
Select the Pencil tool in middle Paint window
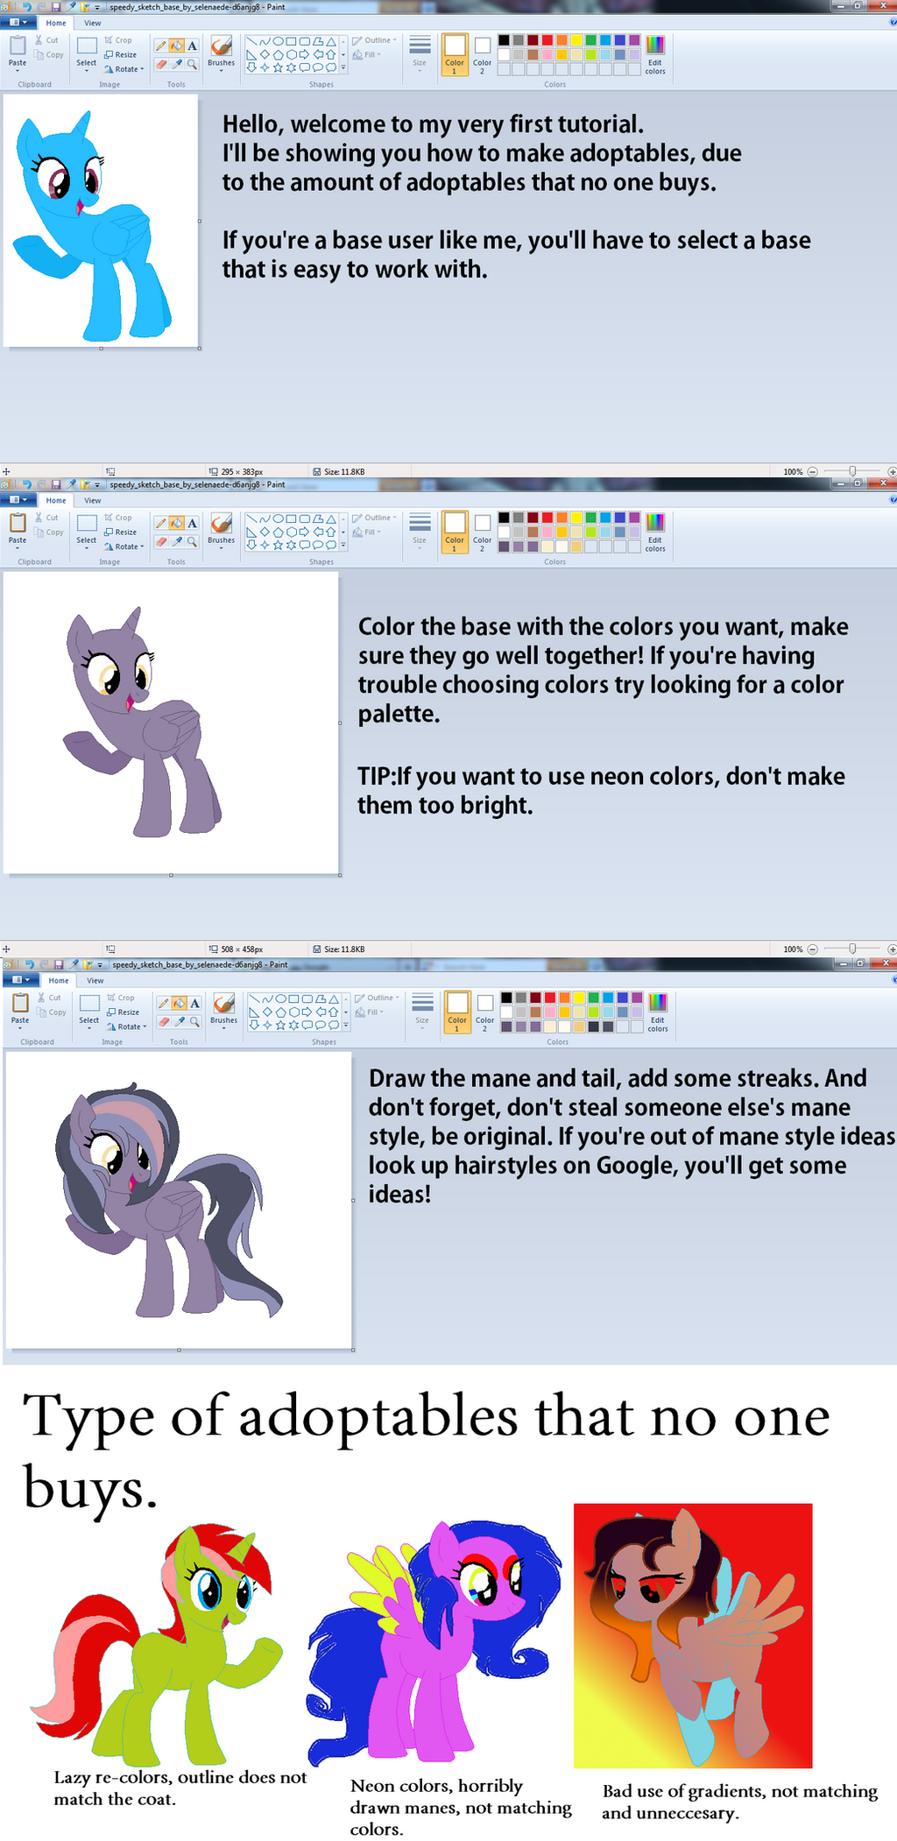(161, 523)
